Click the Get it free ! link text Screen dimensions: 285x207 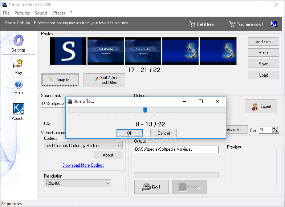206,24
